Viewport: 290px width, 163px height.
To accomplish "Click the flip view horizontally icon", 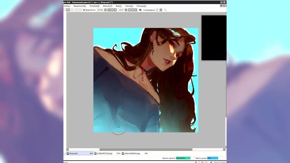I will (140, 10).
